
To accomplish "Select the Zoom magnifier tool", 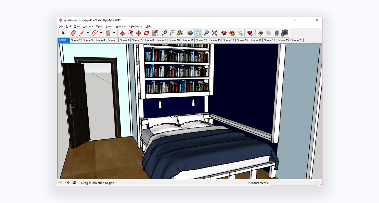I will point(206,33).
